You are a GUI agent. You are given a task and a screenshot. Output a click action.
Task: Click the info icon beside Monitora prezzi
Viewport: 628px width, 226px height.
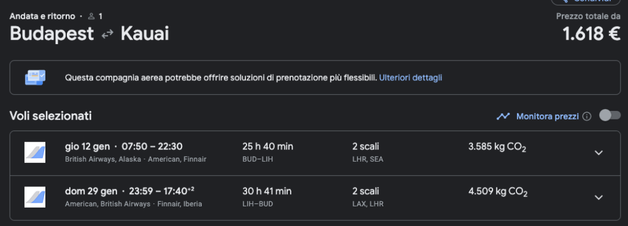587,116
